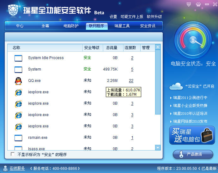Open news 瑞星小企业版受热捧
Image resolution: width=218 pixels, height=173 pixels.
pos(190,106)
